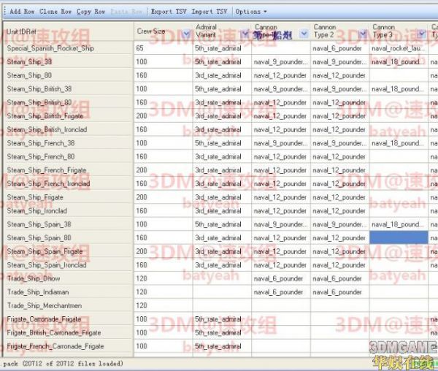Viewport: 438px width, 371px height.
Task: Click the Steam_Ship_French_Ironclad crew size cell
Action: point(162,184)
